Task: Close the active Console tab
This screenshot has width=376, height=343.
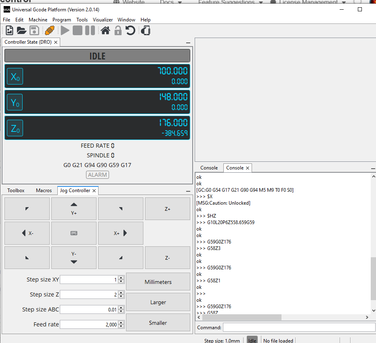Action: click(x=248, y=168)
